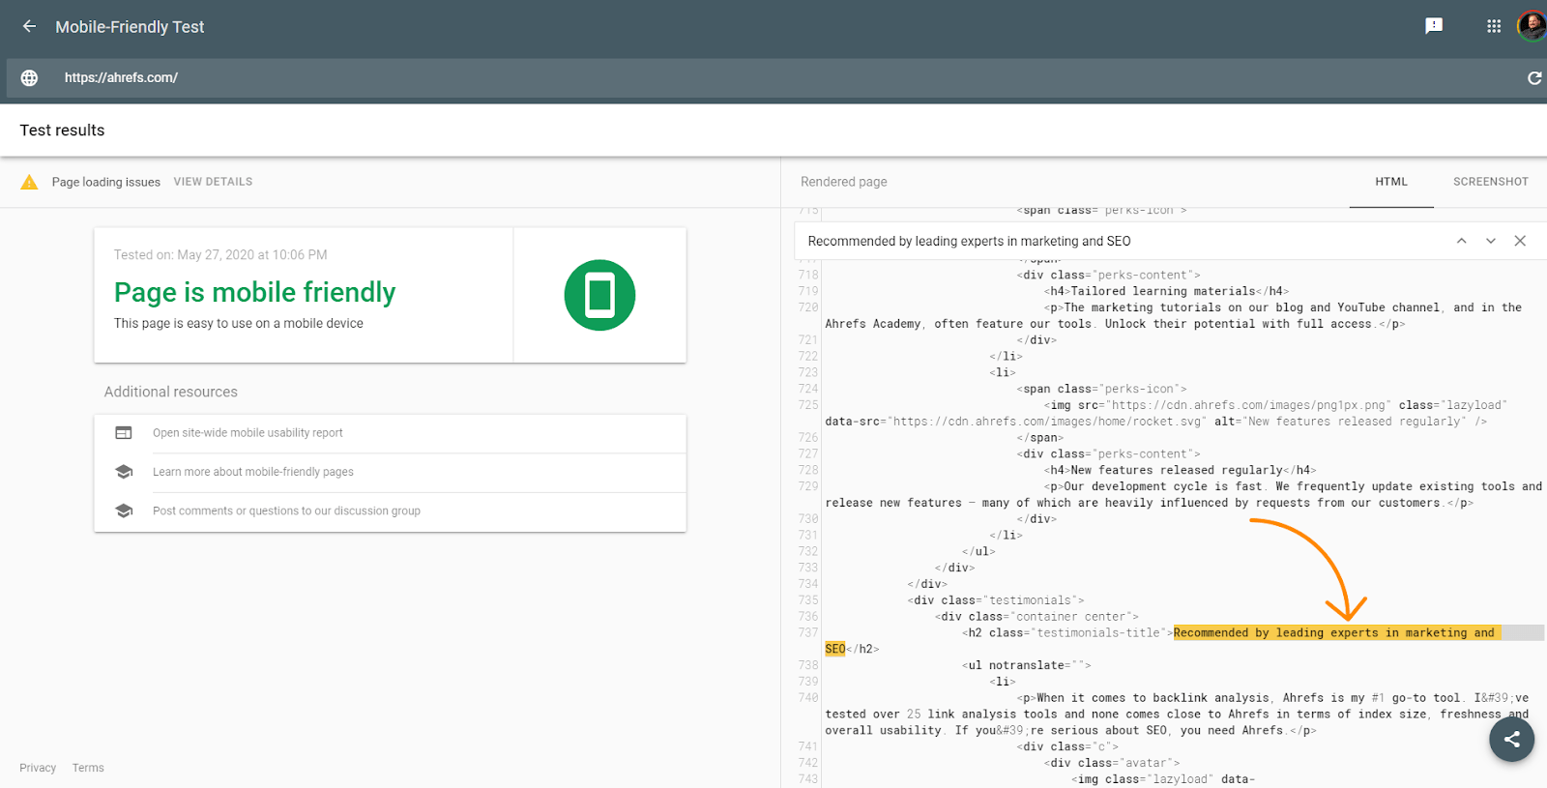Click the globe icon beside URL
Image resolution: width=1547 pixels, height=788 pixels.
(x=29, y=78)
